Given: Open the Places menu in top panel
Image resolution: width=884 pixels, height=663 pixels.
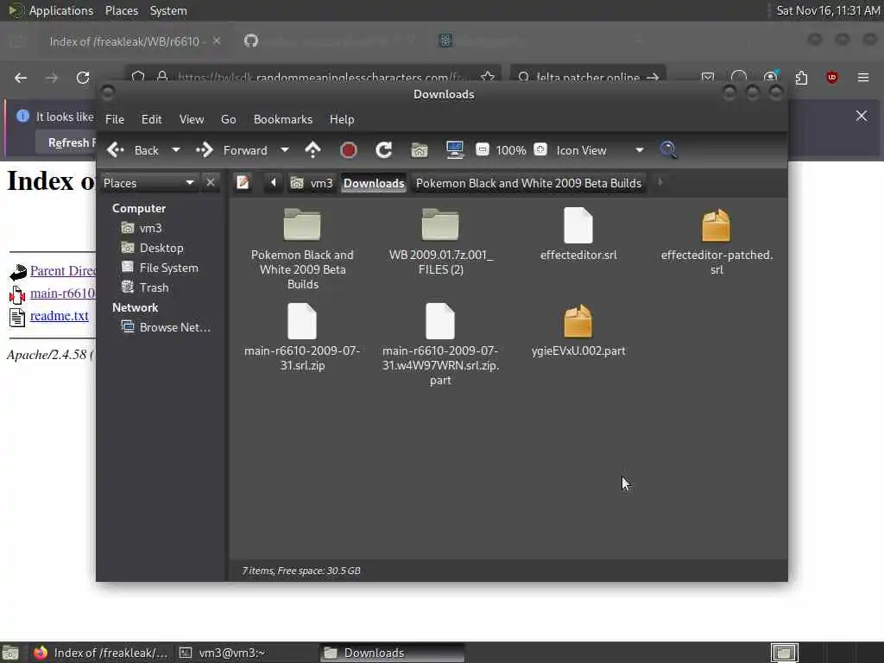Looking at the screenshot, I should 121,10.
